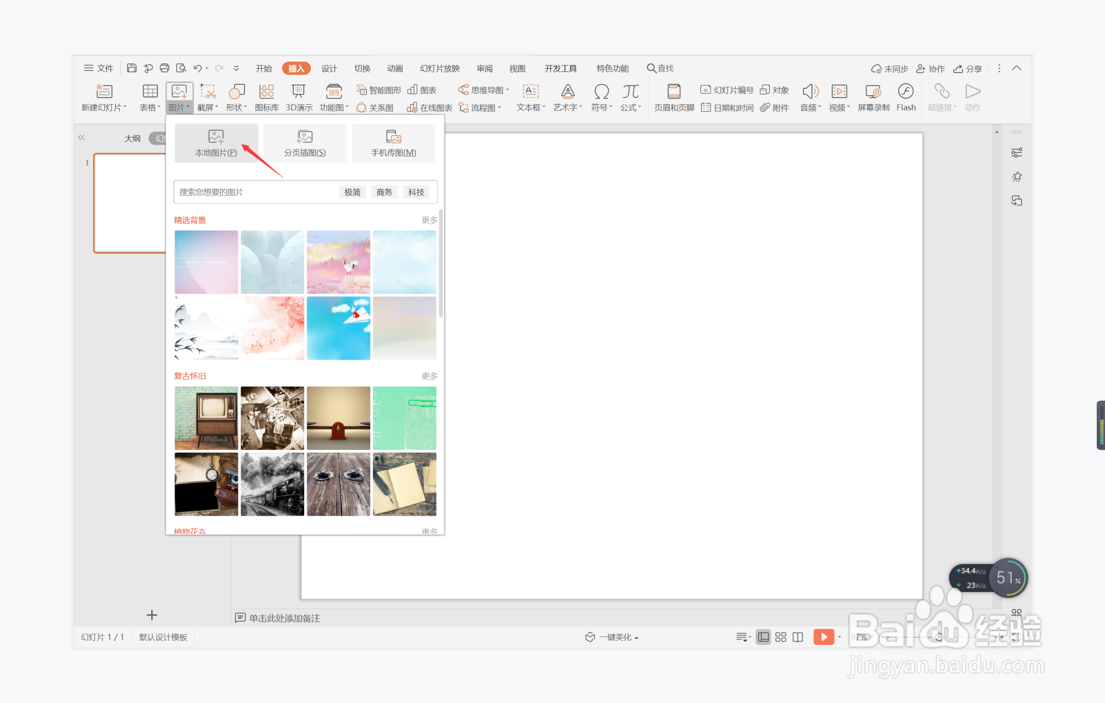
Task: Select the 分页插图 split-page insert option
Action: click(305, 143)
